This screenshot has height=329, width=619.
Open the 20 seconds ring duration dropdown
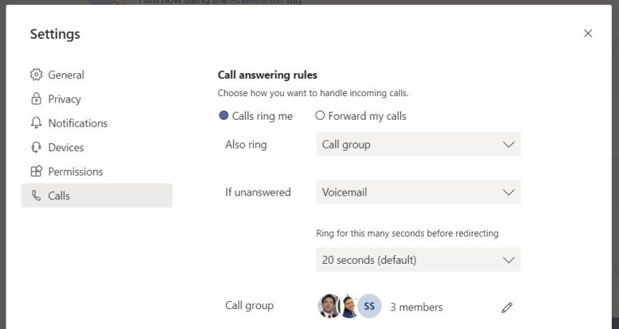418,259
